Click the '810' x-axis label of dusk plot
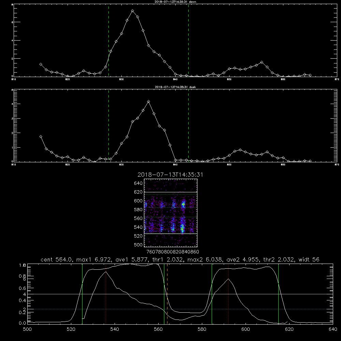The image size is (341, 341). (x=14, y=165)
